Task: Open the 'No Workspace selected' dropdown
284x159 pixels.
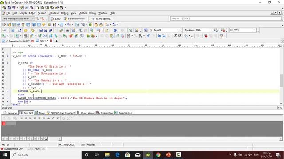Action: point(33,19)
